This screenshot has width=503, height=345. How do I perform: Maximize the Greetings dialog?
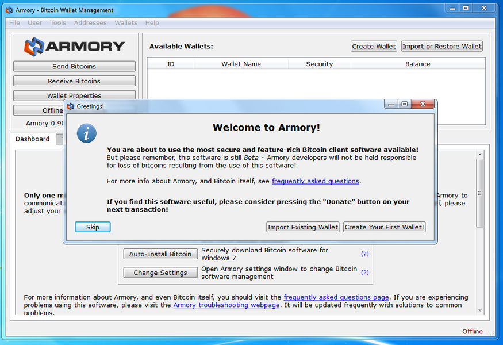[405, 104]
